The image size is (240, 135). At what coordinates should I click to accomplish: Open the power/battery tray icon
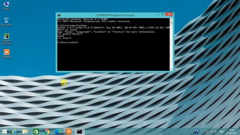click(x=207, y=132)
